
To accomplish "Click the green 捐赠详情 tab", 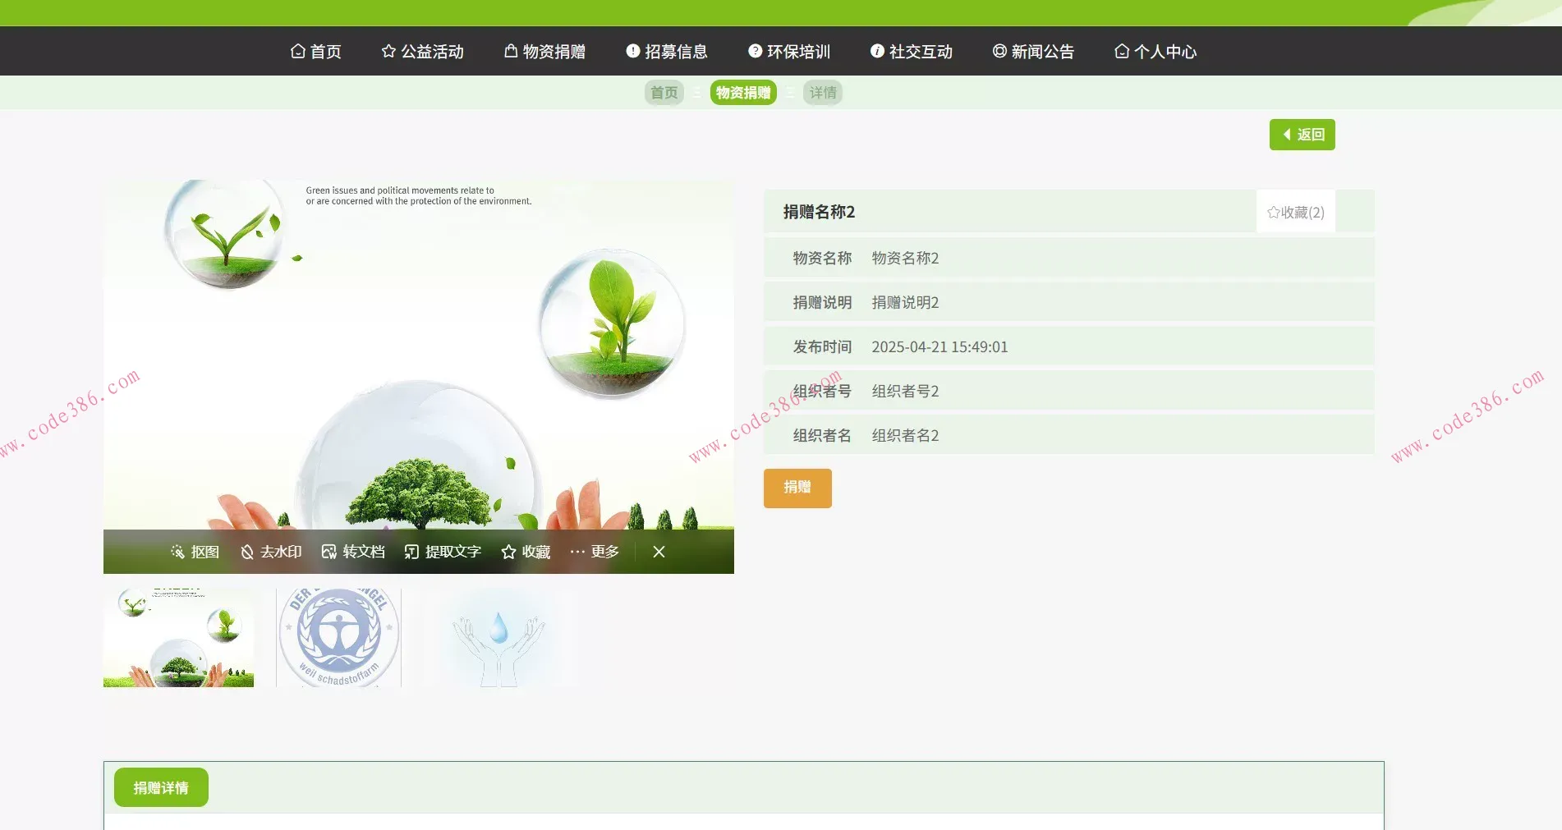I will point(160,786).
